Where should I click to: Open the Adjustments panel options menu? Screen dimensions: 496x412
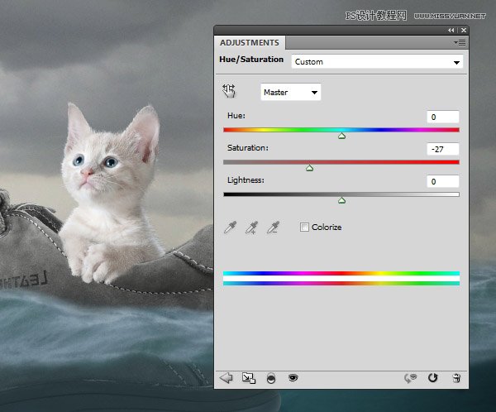[460, 41]
